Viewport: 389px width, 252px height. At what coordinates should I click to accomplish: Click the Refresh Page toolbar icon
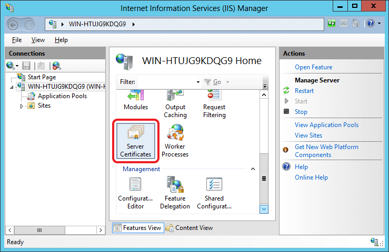coord(332,24)
